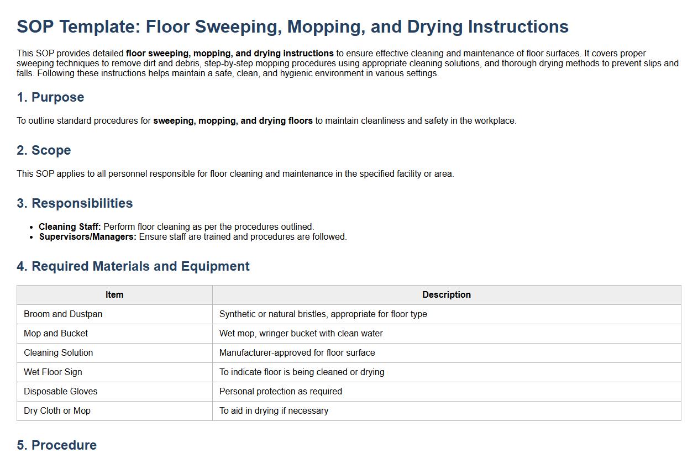
Task: Click the 'Broom and Dustpan' table cell
Action: [63, 314]
